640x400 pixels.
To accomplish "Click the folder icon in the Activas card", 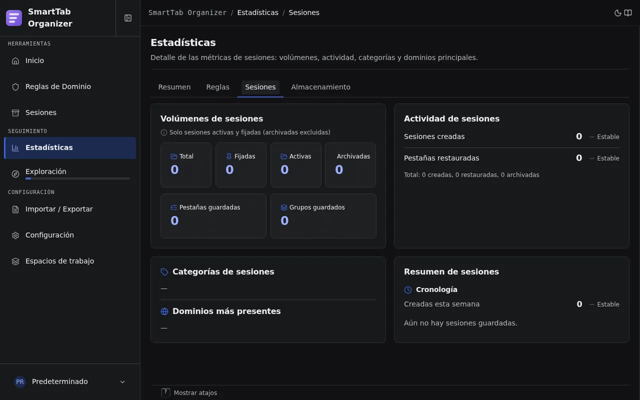I will pos(284,156).
